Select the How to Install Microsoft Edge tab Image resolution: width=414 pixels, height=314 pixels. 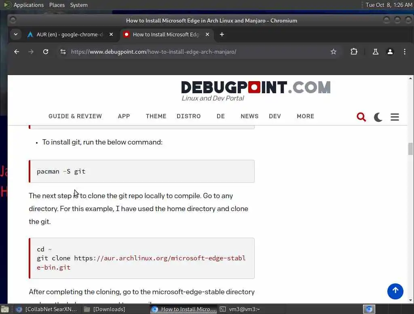[167, 35]
